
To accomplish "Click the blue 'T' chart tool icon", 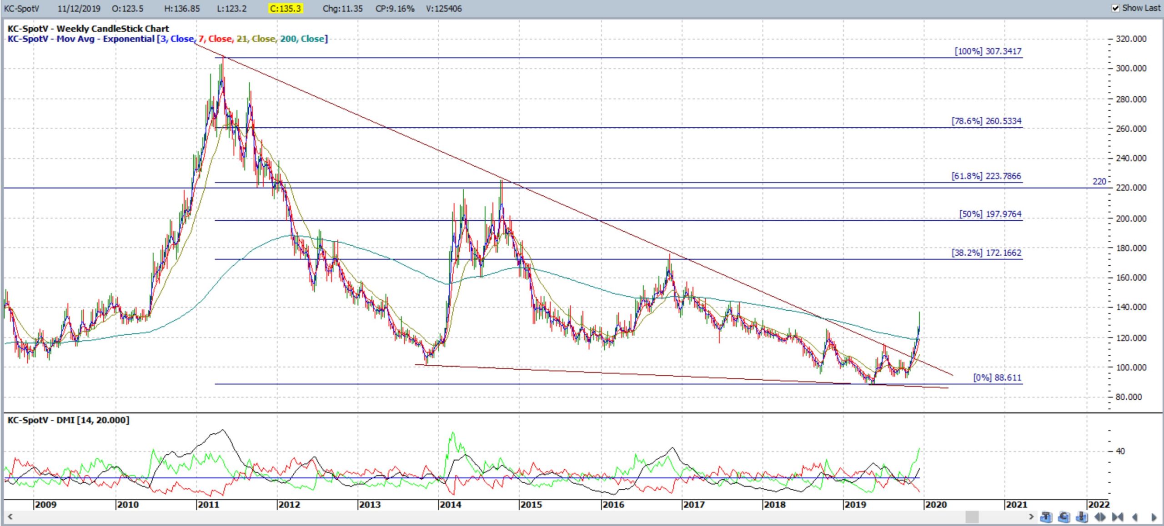I will pyautogui.click(x=1046, y=517).
